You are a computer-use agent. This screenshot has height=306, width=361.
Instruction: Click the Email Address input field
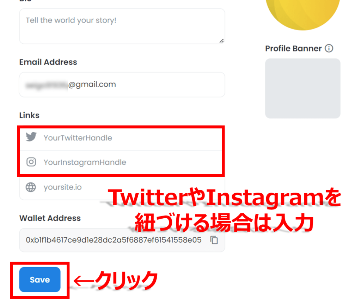click(122, 85)
